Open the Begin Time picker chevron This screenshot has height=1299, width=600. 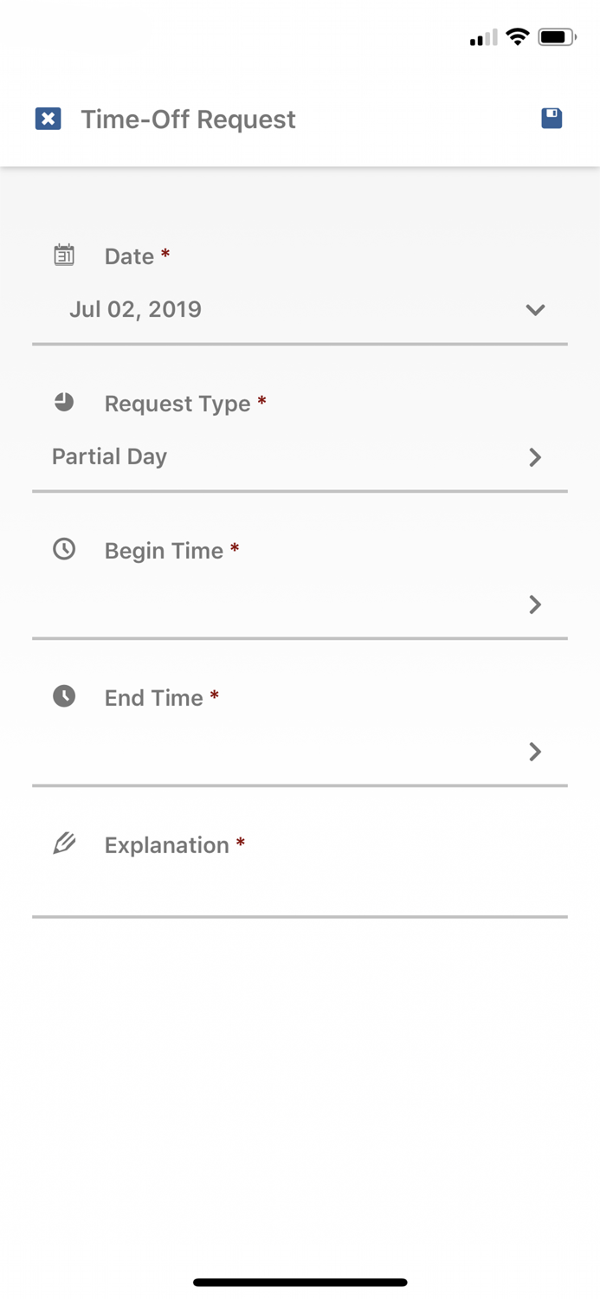(x=535, y=604)
